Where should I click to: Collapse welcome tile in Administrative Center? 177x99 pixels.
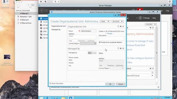point(153,28)
